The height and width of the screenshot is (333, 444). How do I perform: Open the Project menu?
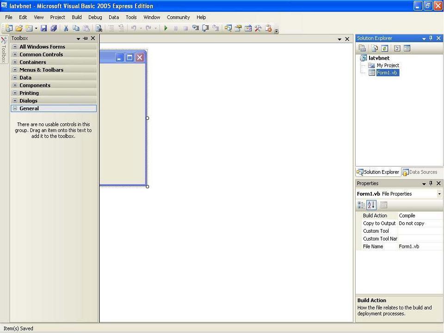click(x=57, y=17)
